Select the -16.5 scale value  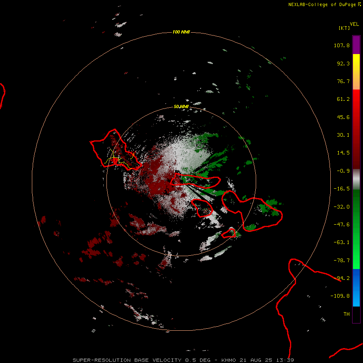click(x=342, y=189)
